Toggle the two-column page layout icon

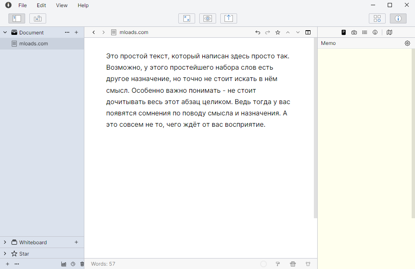pos(308,32)
